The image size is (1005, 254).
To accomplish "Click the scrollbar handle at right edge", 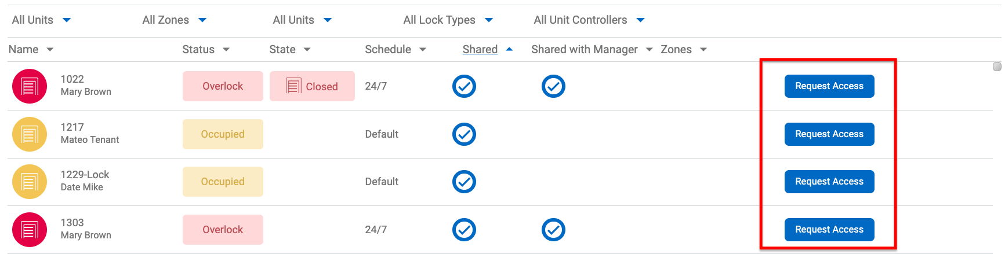I will point(997,67).
